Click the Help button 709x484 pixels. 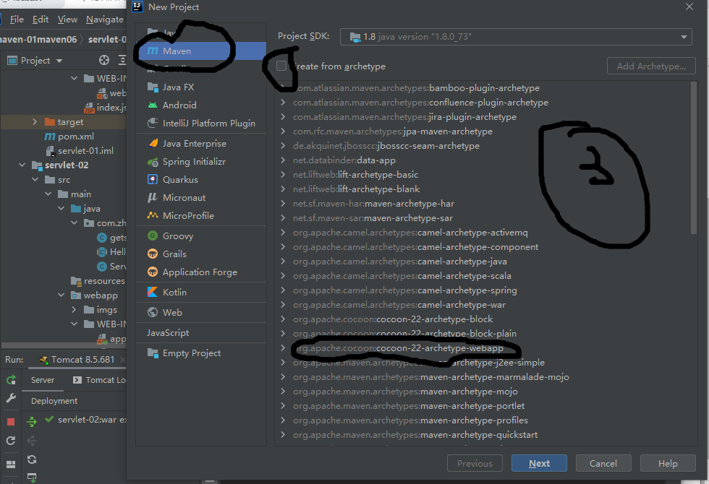(667, 463)
